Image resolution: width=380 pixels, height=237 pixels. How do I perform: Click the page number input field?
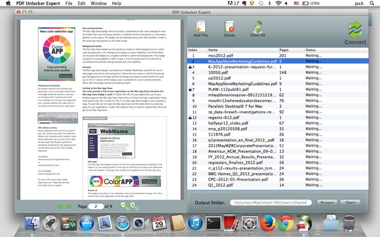point(96,206)
